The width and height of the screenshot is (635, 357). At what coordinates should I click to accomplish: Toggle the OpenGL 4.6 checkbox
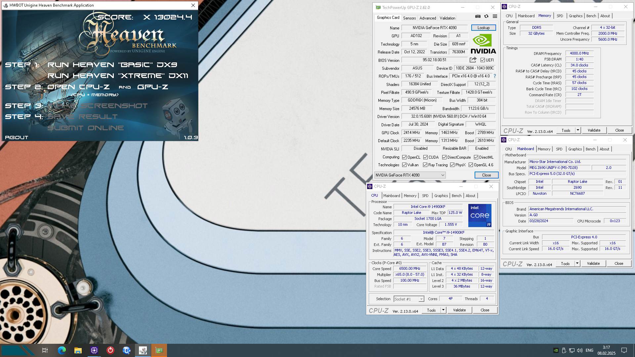coord(471,165)
